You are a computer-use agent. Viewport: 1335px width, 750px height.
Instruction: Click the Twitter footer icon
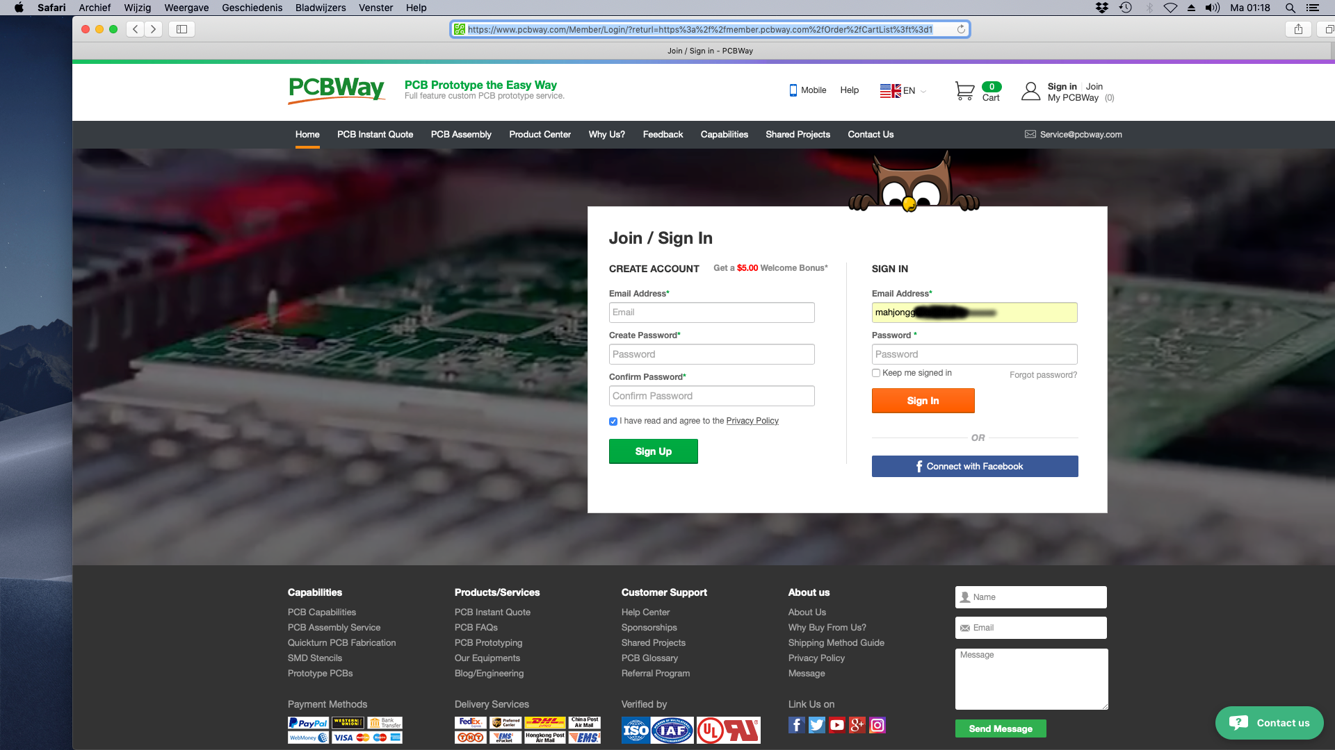(817, 725)
